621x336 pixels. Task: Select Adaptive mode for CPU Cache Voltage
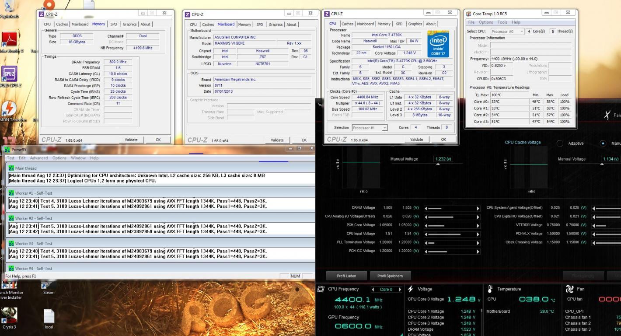point(560,143)
